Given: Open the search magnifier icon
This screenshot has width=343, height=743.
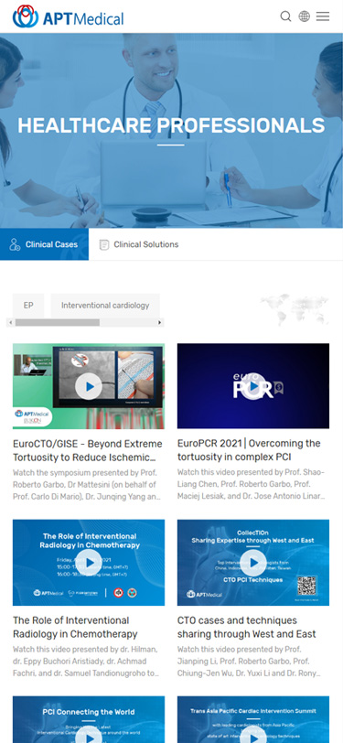Looking at the screenshot, I should (285, 16).
